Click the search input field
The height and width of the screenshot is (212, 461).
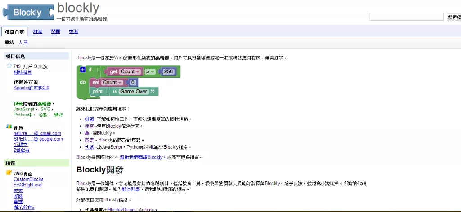tap(407, 17)
